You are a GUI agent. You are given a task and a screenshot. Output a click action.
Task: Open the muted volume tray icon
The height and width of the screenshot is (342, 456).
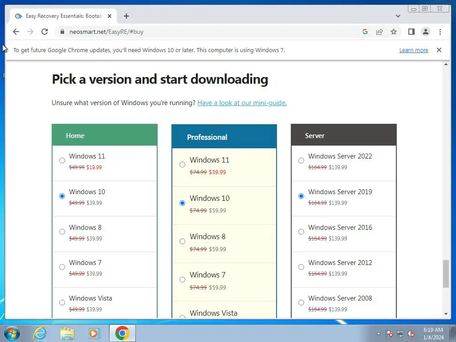[411, 334]
